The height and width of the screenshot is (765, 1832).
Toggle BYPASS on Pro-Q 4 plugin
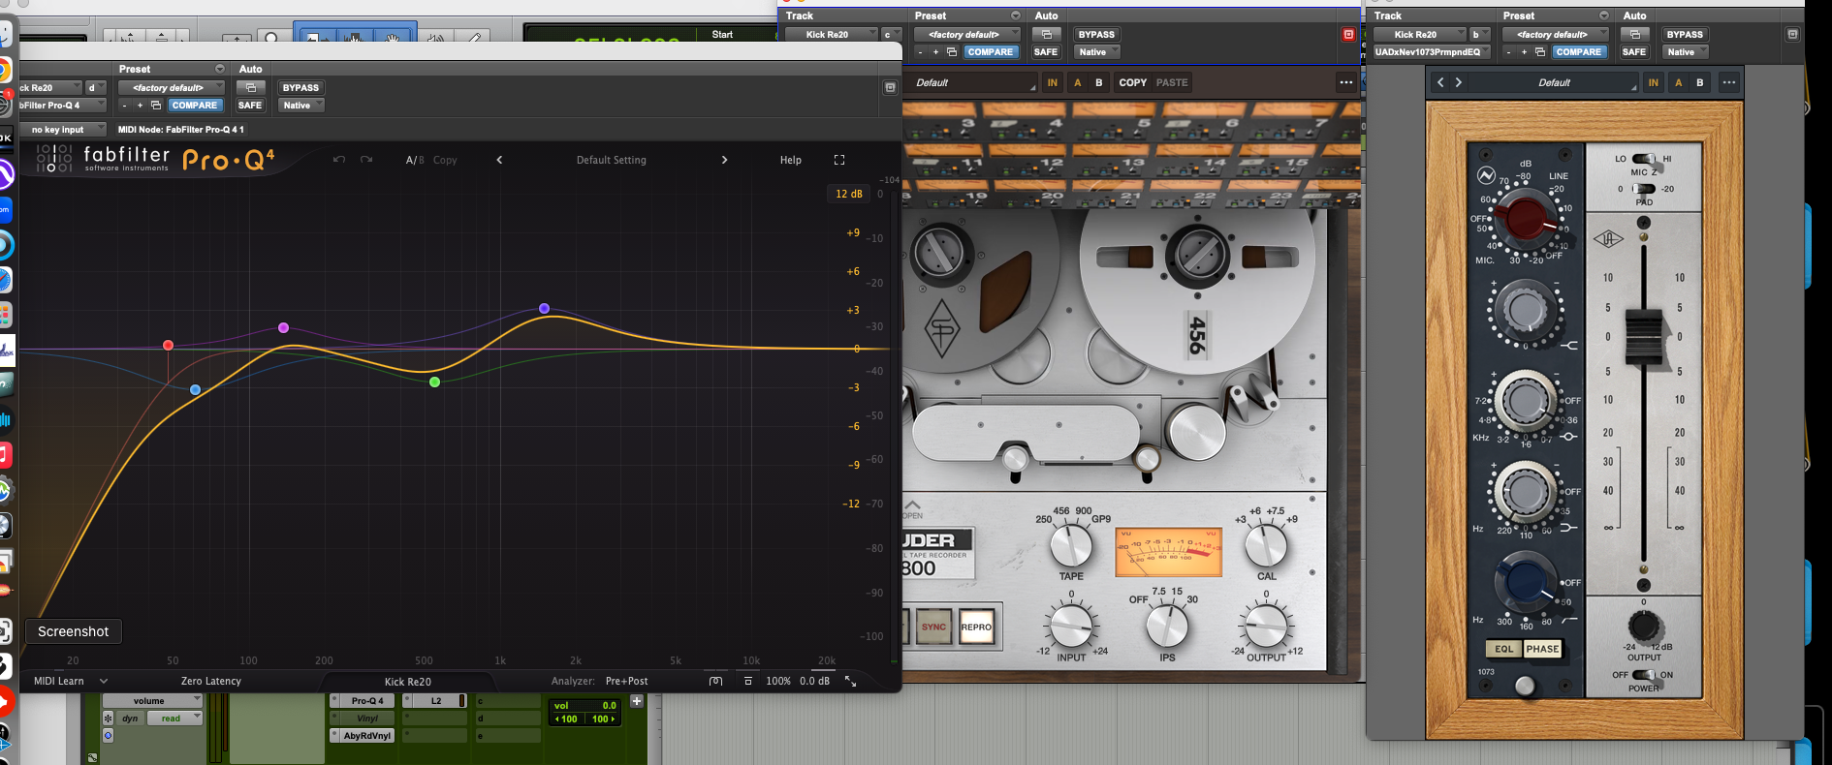[300, 88]
